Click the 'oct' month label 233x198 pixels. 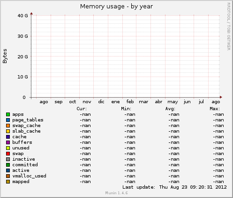click(x=73, y=102)
